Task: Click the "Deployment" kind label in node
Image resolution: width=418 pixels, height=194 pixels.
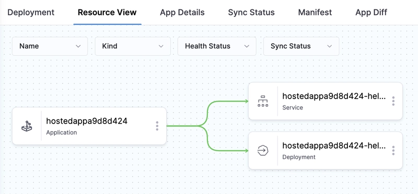Action: coord(299,157)
